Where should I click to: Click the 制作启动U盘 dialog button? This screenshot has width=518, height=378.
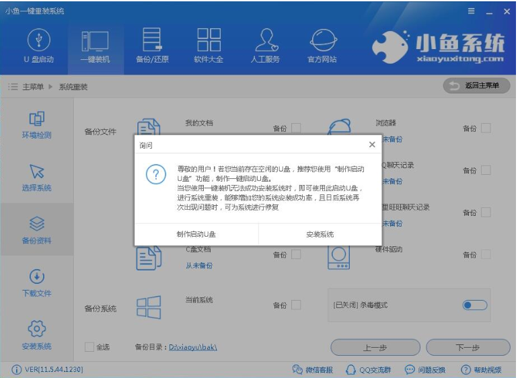point(196,235)
